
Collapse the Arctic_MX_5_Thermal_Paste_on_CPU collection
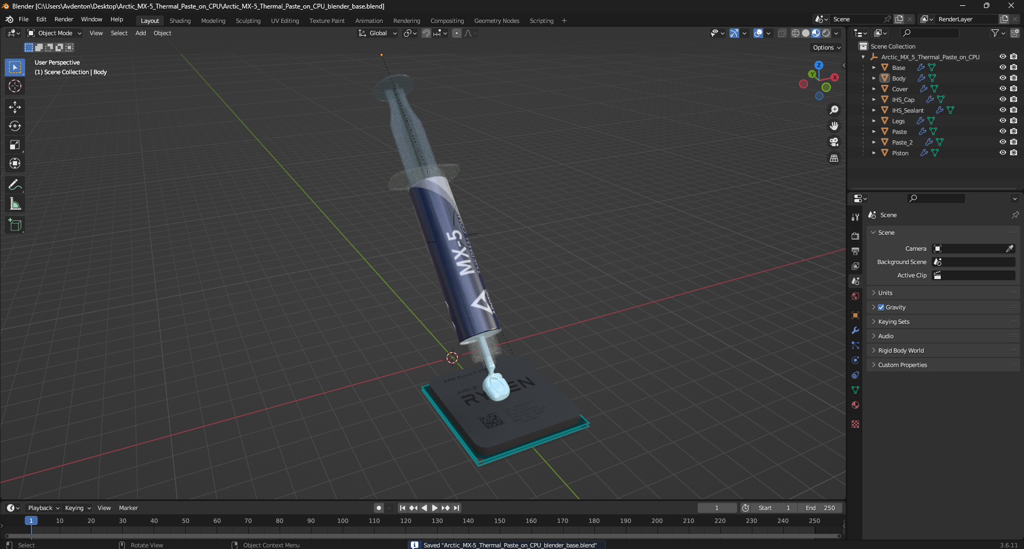coord(863,57)
